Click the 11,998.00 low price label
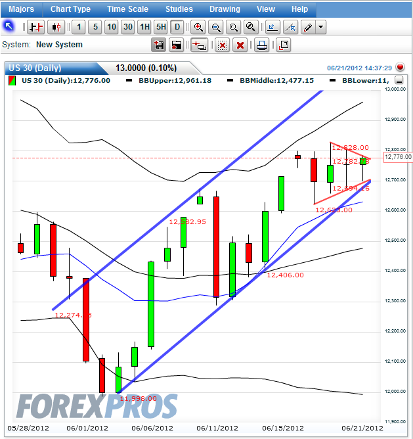Image resolution: width=413 pixels, height=439 pixels. coord(139,398)
